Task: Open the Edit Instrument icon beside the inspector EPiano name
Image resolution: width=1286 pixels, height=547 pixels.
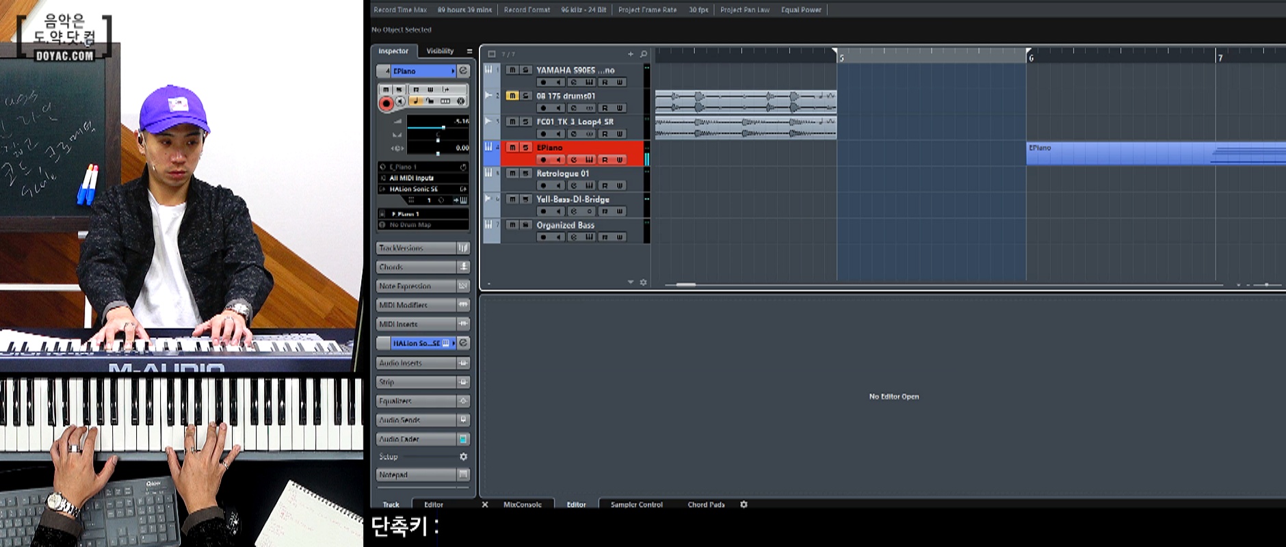Action: [x=463, y=71]
